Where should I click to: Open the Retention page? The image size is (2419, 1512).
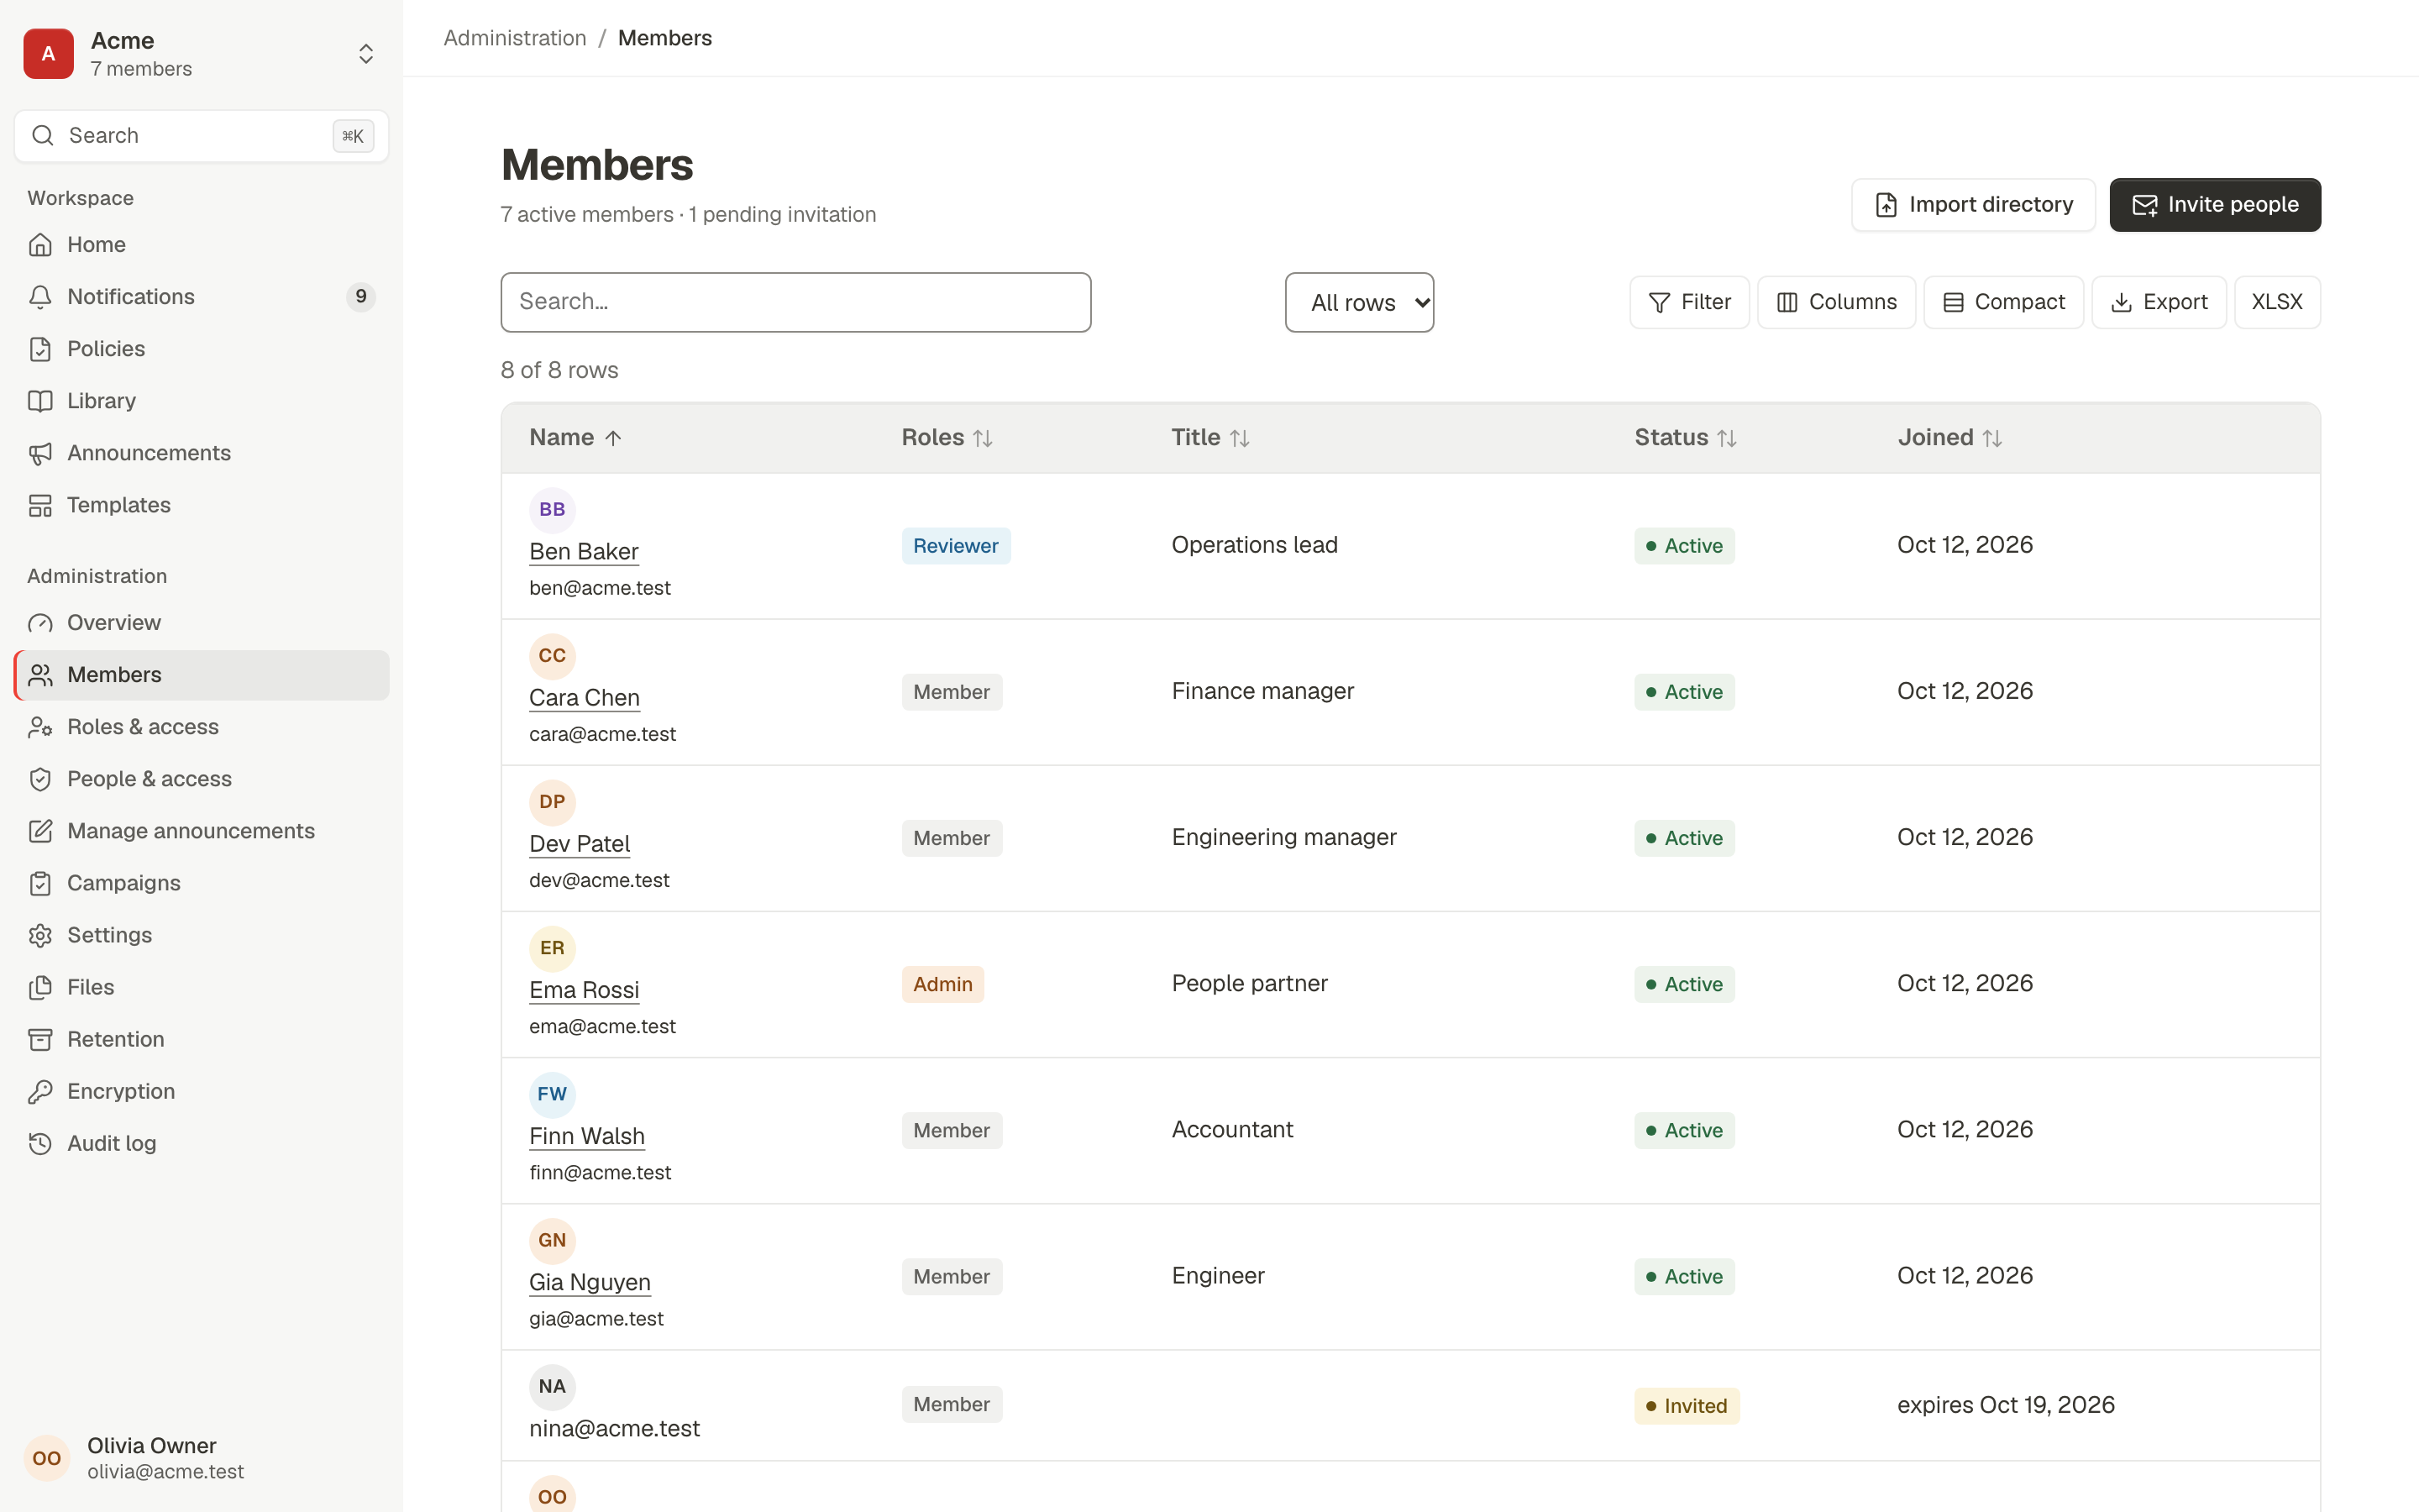201,1039
